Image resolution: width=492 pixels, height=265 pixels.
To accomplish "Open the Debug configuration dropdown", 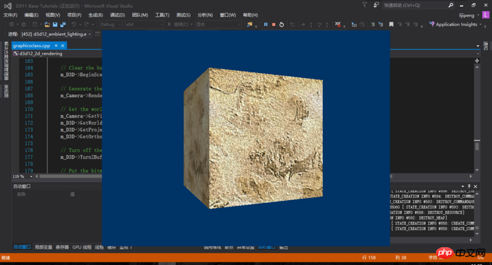I will pos(111,25).
